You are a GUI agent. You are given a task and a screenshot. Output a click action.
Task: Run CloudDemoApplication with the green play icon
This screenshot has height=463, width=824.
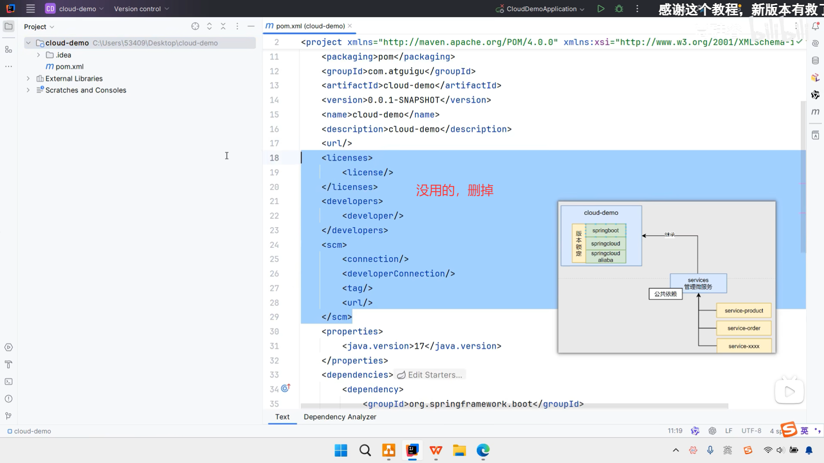601,9
